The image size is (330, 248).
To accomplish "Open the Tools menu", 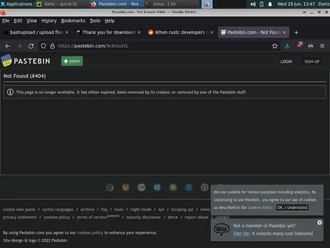I will [x=95, y=21].
